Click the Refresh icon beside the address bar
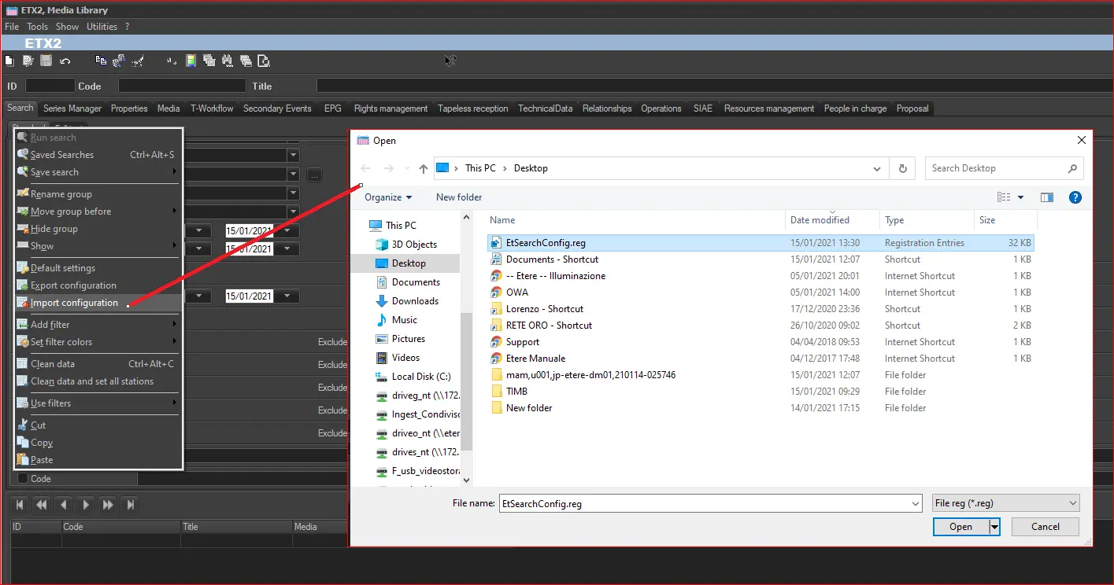This screenshot has height=585, width=1114. 902,168
